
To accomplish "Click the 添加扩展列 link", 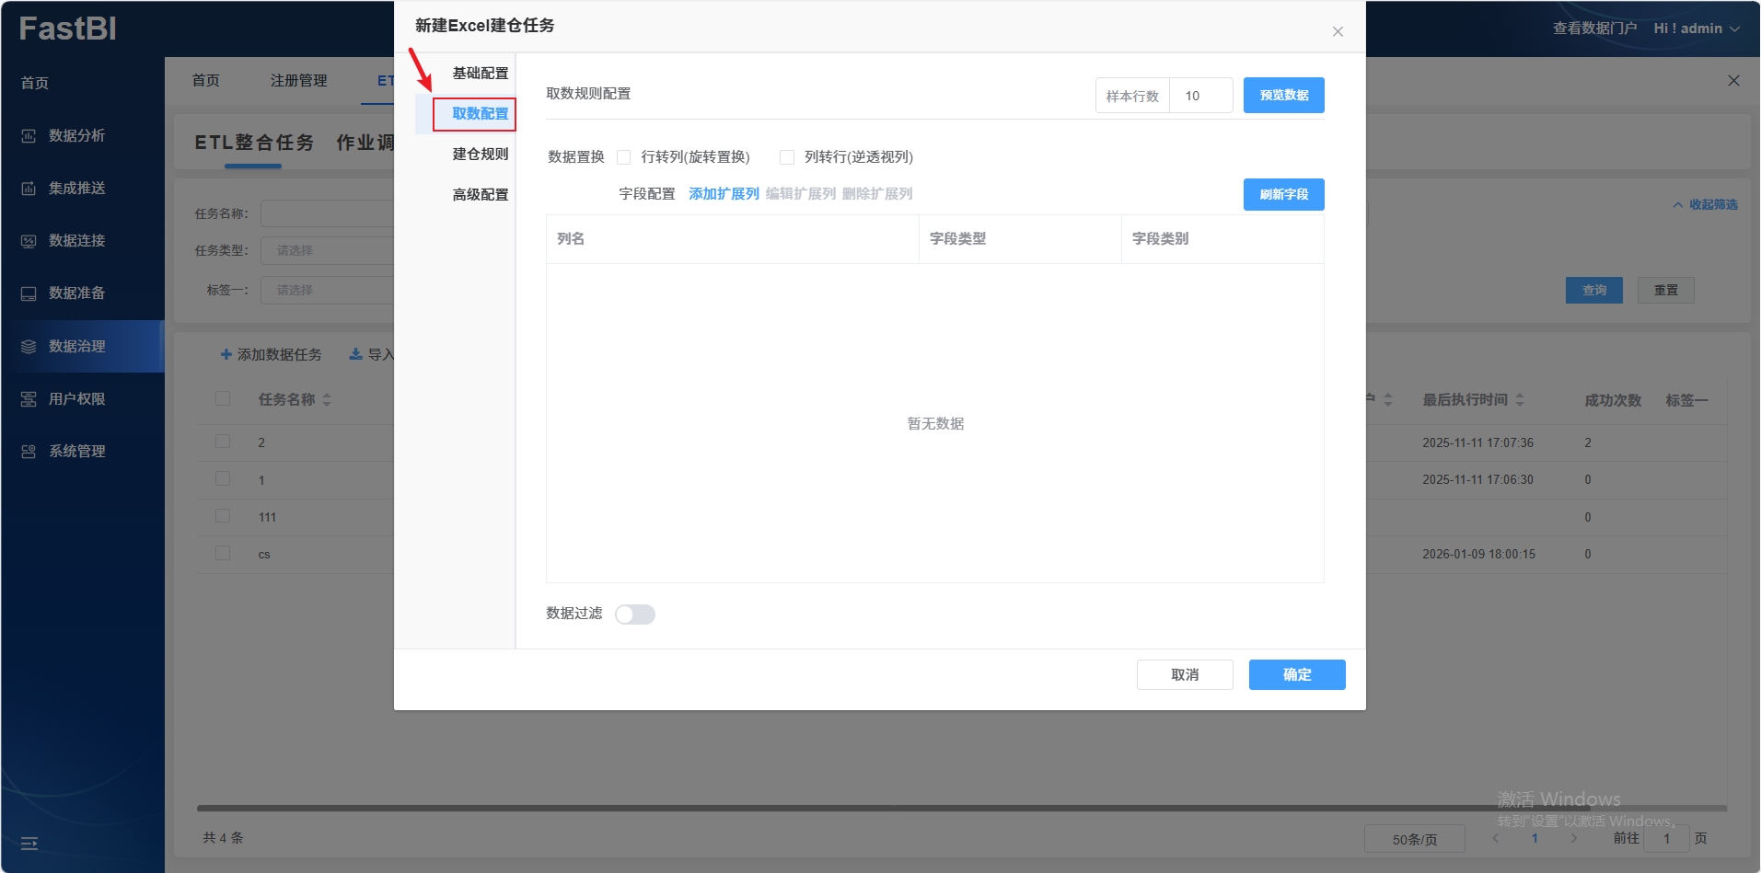I will tap(724, 194).
